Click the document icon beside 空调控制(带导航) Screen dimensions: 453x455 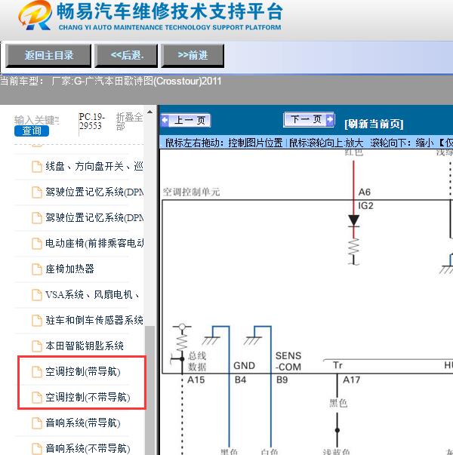pos(37,372)
